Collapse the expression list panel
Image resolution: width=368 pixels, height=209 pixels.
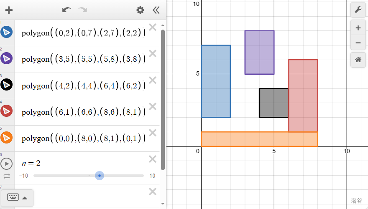point(156,10)
